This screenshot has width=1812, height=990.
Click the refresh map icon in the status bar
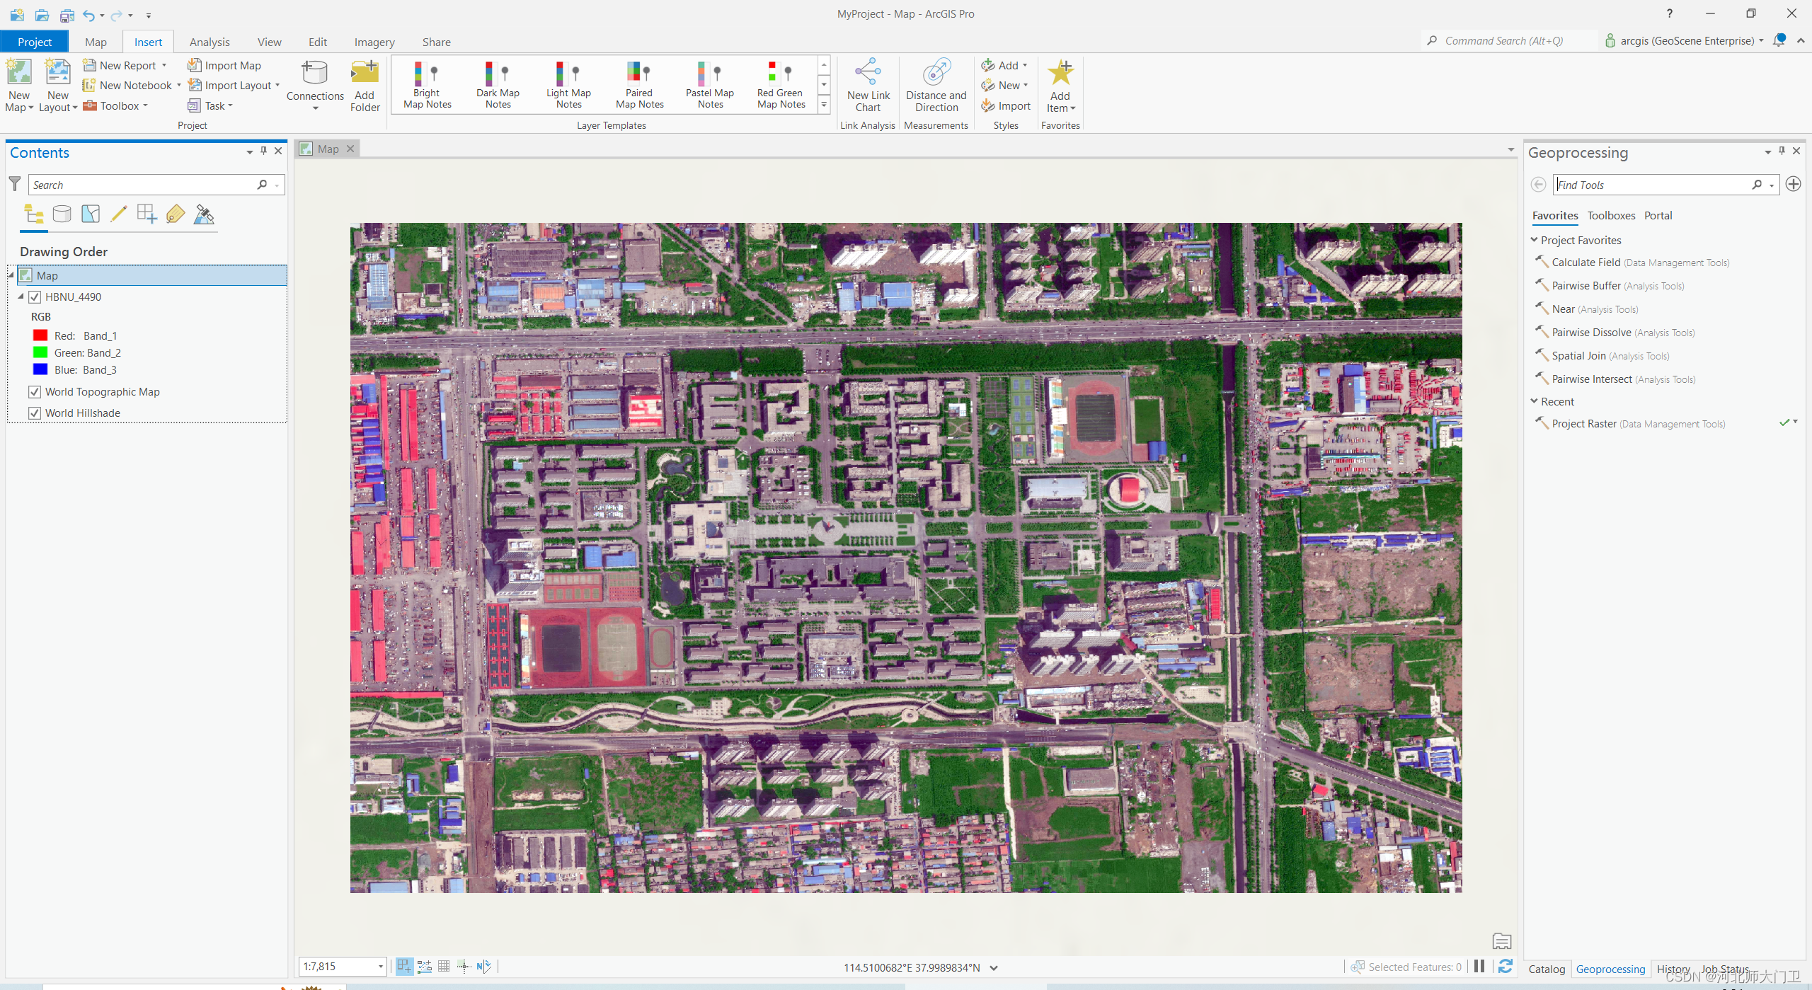pos(1506,967)
